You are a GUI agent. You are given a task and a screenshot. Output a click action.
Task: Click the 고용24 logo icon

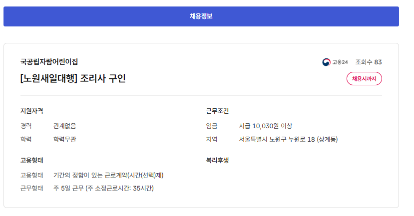point(327,62)
